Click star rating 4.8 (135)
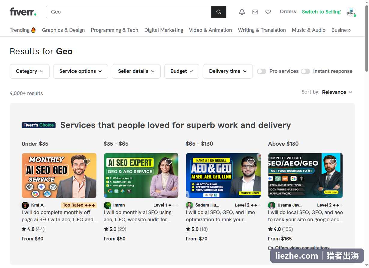Viewport: 369px width, 268px height. pos(280,229)
